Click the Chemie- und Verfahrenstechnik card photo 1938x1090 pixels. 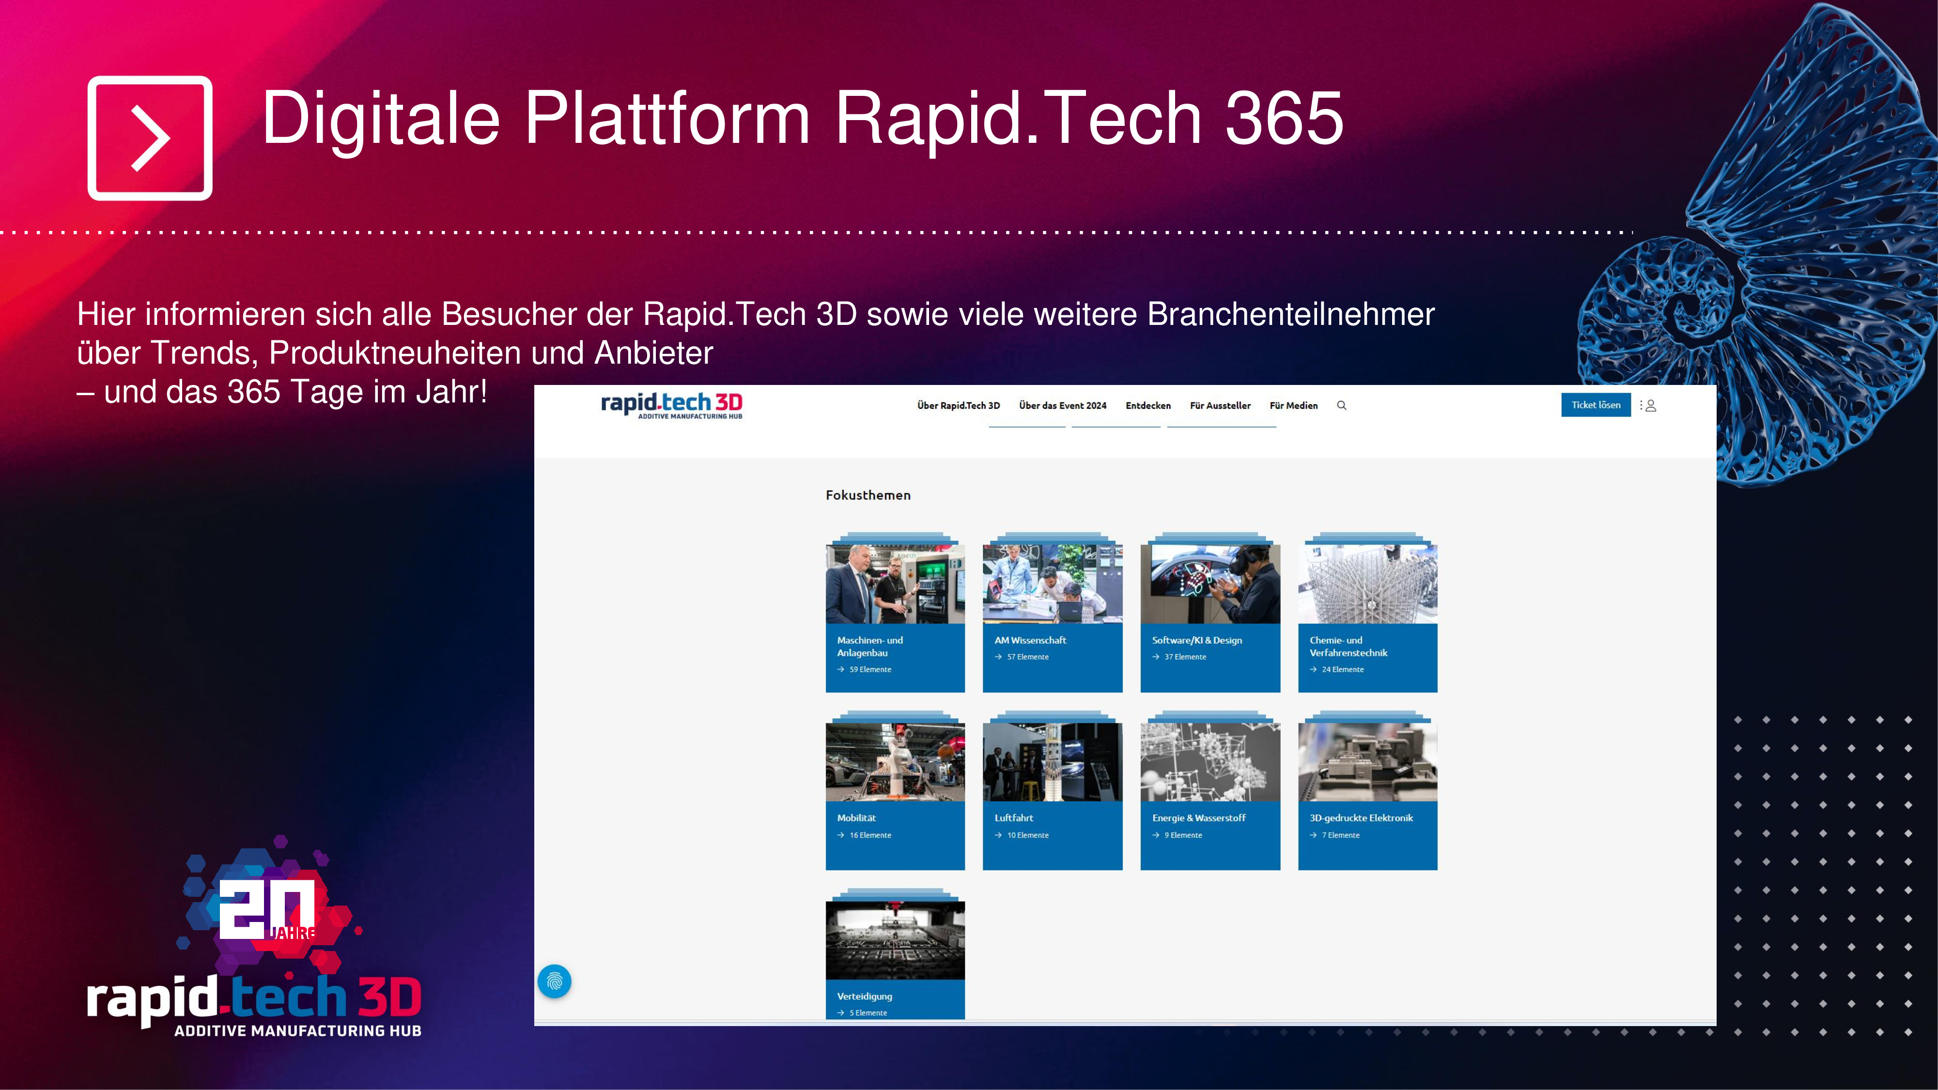(x=1368, y=584)
